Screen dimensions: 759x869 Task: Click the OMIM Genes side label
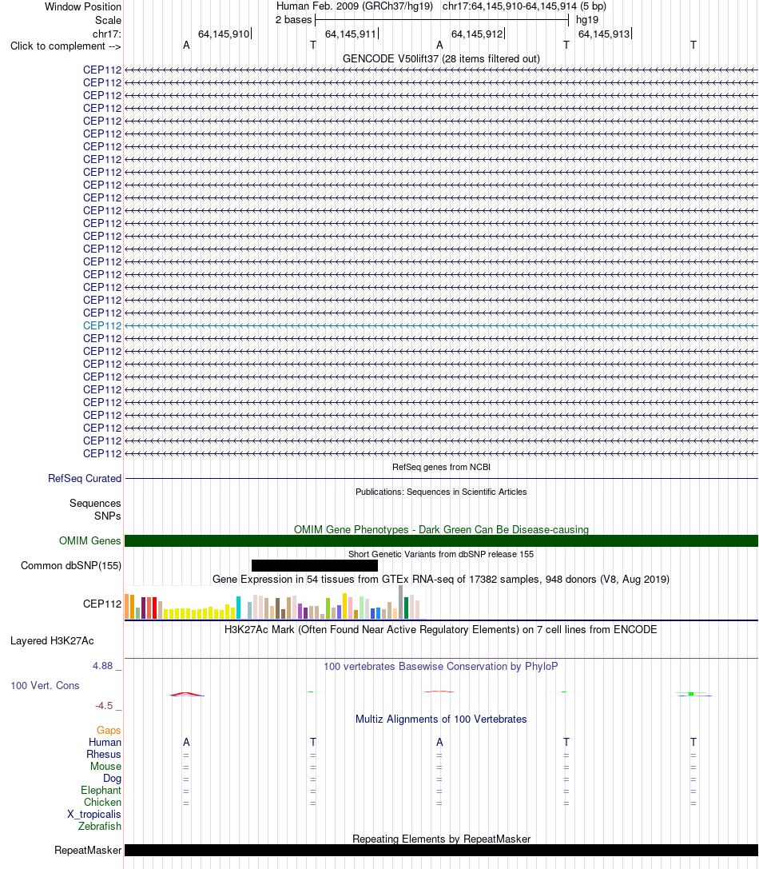coord(89,541)
